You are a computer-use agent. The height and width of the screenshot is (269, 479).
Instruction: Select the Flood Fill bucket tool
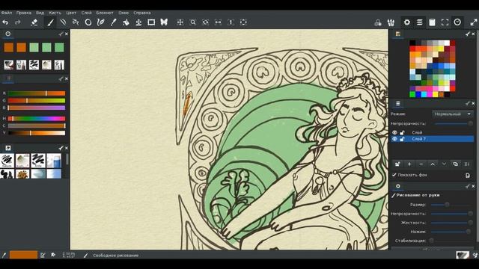click(126, 22)
